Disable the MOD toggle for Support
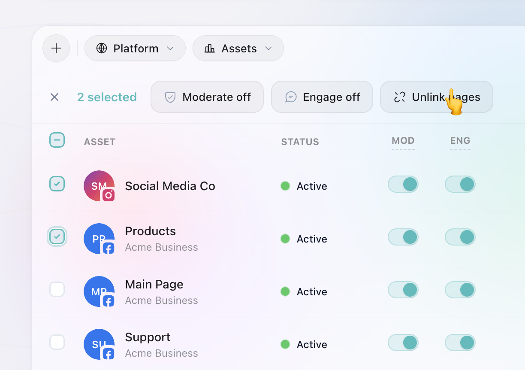 pyautogui.click(x=403, y=343)
